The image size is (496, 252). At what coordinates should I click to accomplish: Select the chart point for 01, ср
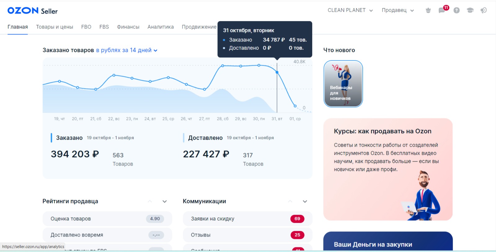click(295, 106)
